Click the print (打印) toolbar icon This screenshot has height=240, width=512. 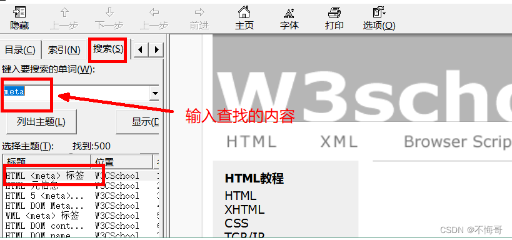[334, 19]
